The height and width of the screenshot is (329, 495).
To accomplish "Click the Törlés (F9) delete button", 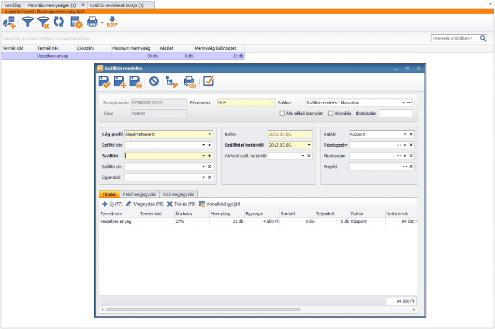I will (181, 204).
